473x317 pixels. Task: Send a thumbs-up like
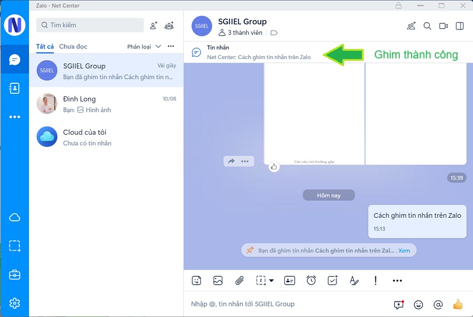(x=458, y=304)
